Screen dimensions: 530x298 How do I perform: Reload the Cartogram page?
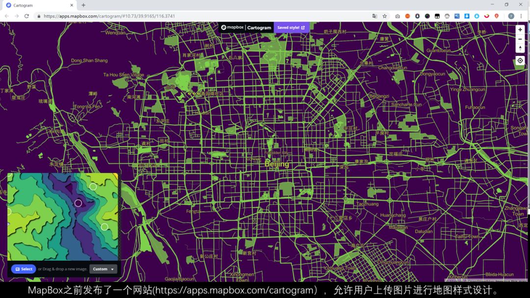26,16
